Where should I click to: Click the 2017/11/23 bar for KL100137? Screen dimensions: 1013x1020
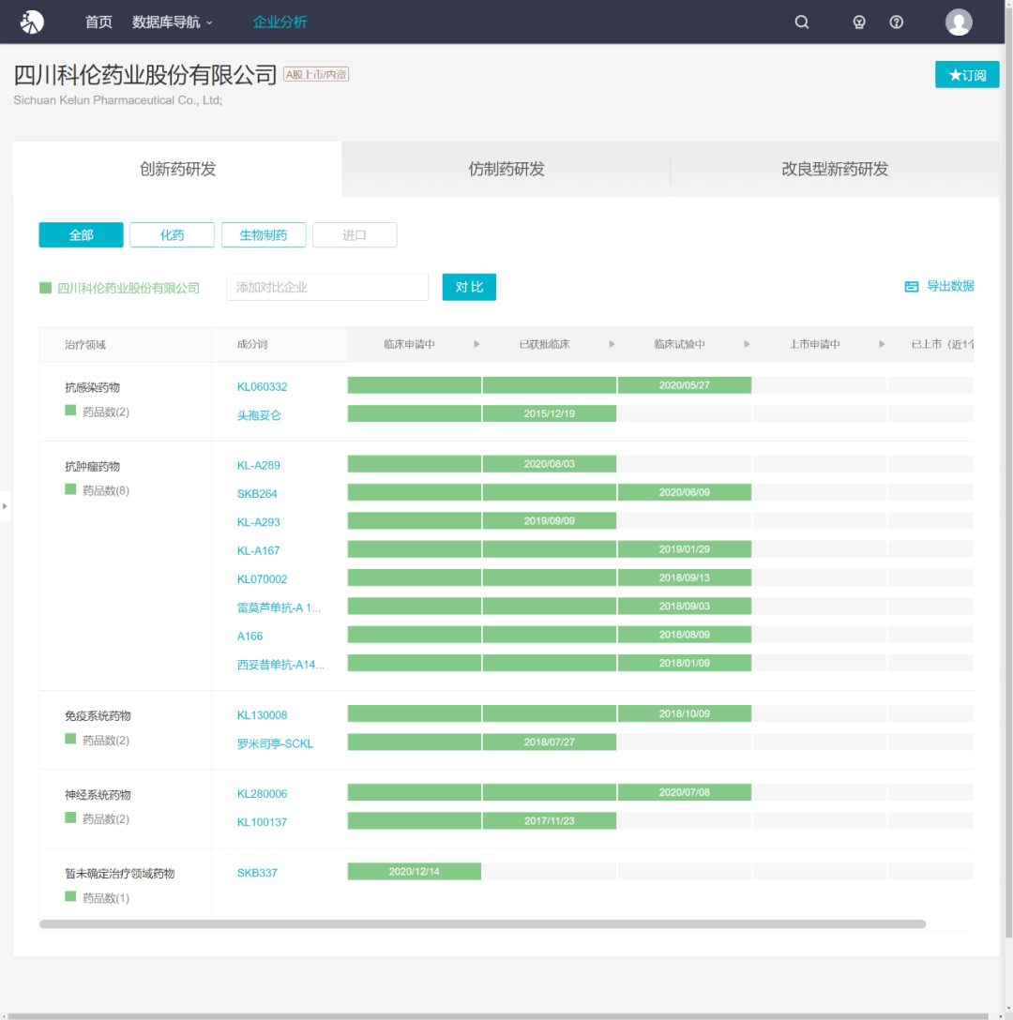[x=550, y=821]
